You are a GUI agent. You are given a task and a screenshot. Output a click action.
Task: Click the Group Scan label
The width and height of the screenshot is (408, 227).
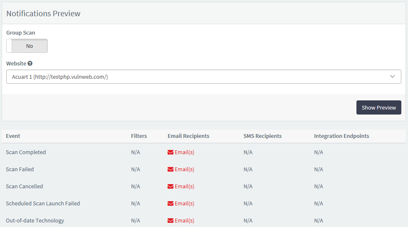coord(20,33)
